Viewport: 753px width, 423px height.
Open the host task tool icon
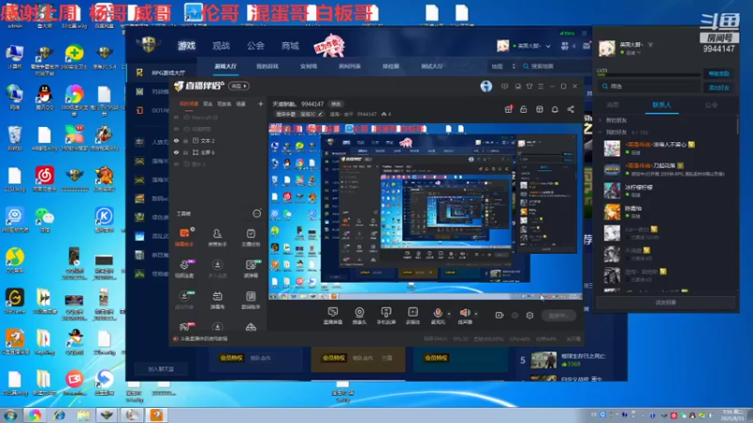pos(250,233)
